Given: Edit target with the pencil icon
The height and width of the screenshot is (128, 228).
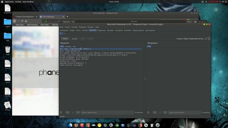Looking at the screenshot, I should coord(206,39).
